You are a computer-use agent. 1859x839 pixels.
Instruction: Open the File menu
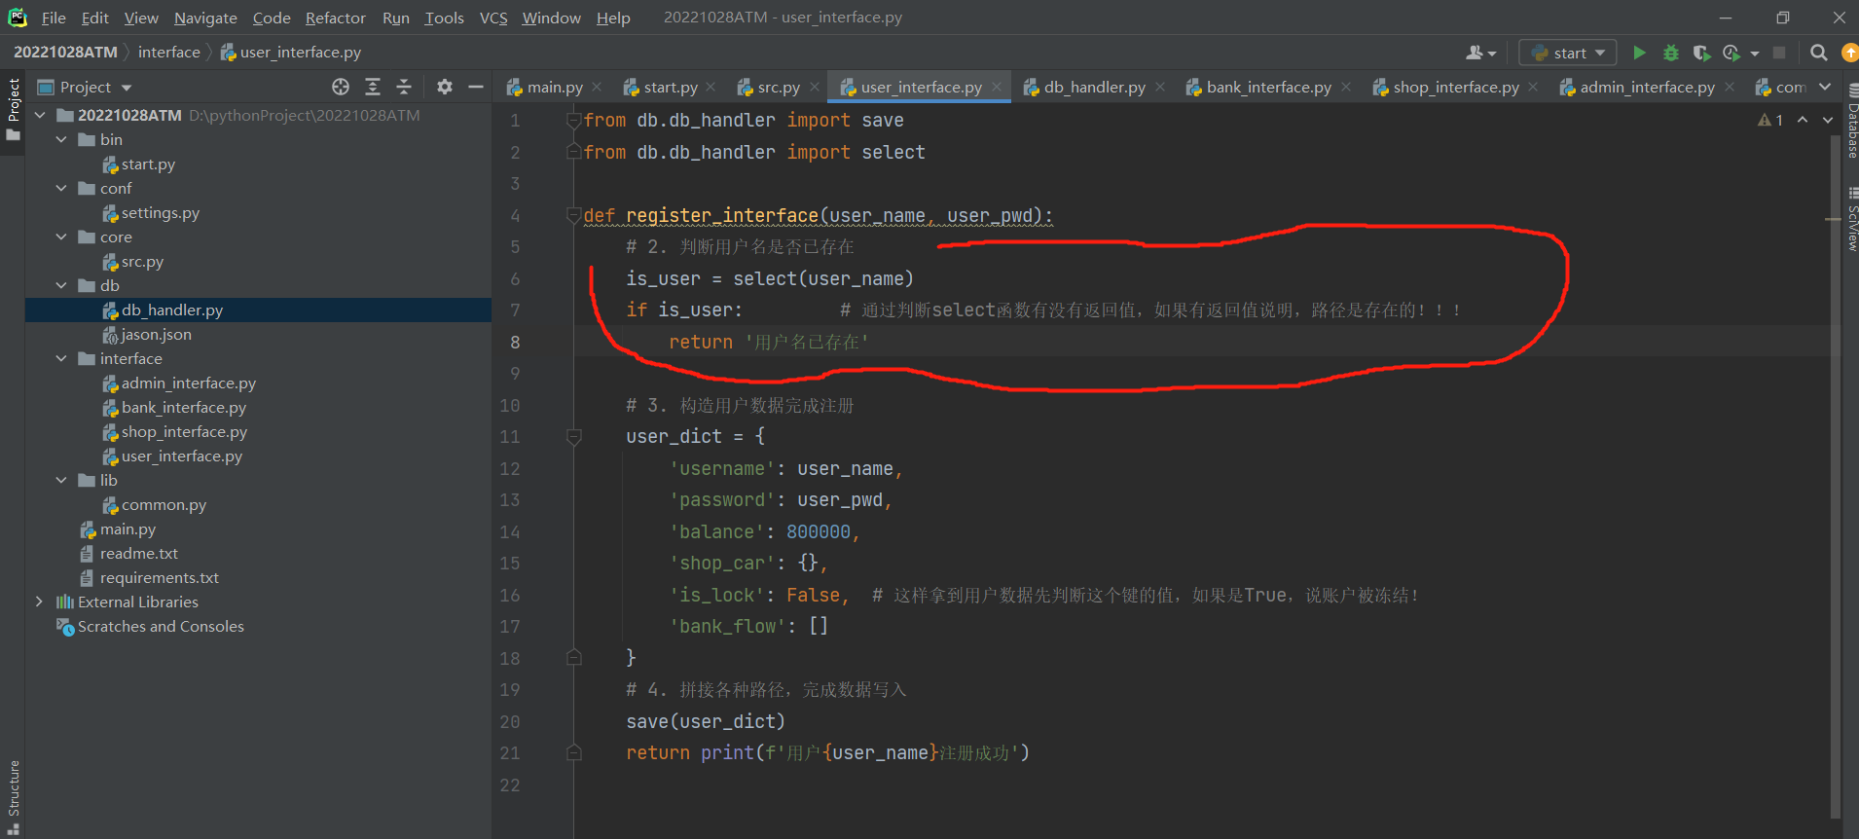(x=54, y=18)
